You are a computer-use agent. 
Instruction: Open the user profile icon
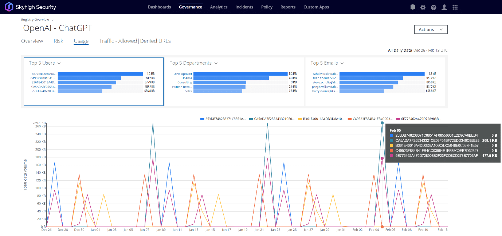(x=444, y=7)
